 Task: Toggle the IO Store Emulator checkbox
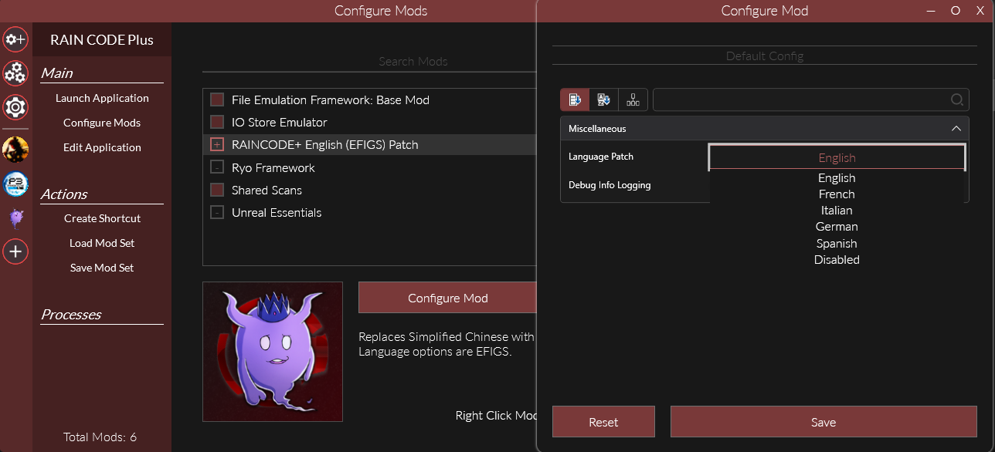pyautogui.click(x=217, y=122)
